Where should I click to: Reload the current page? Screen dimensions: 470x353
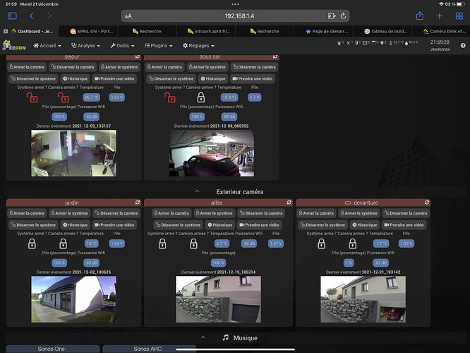[x=343, y=16]
